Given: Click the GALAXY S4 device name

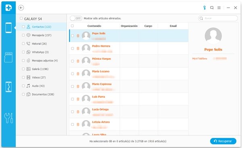Looking at the screenshot, I should pyautogui.click(x=33, y=19).
